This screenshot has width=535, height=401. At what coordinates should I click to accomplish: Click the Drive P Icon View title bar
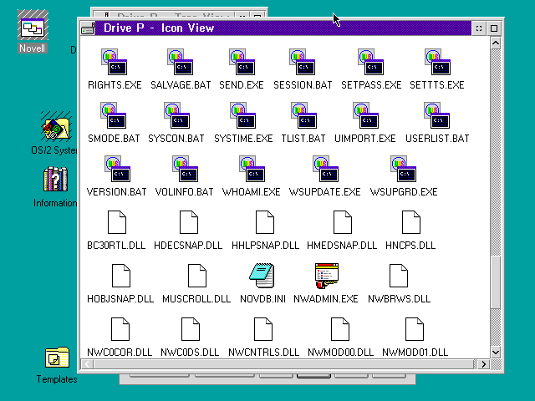[283, 28]
